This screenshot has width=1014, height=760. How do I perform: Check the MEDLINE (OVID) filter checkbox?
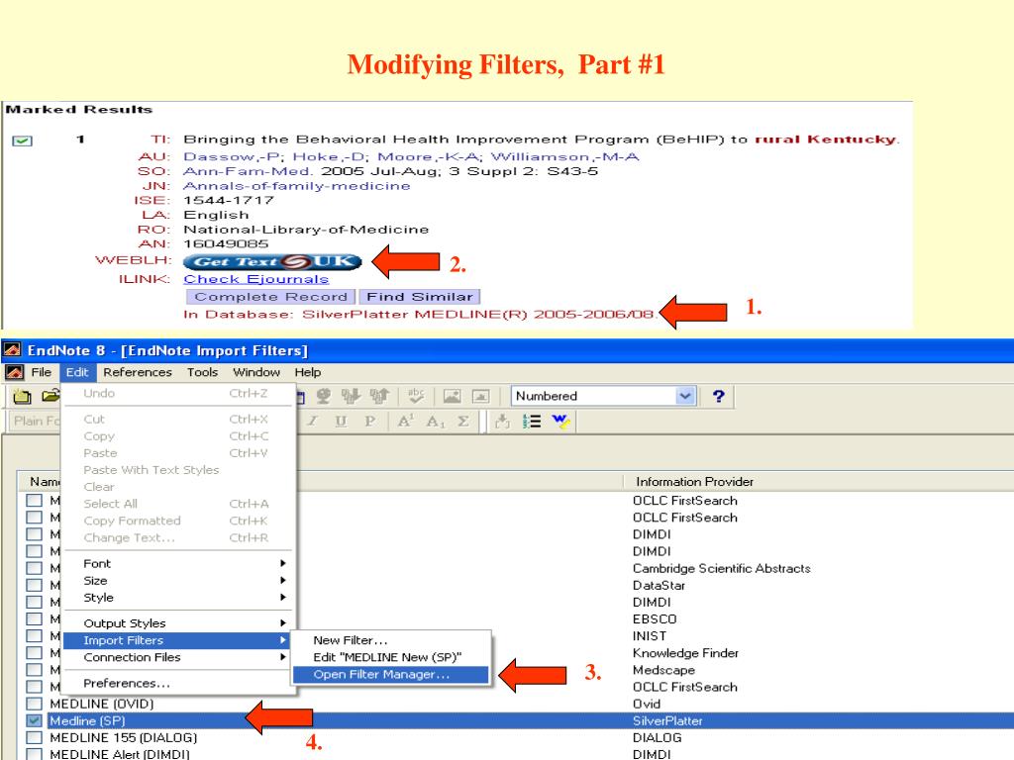point(35,704)
